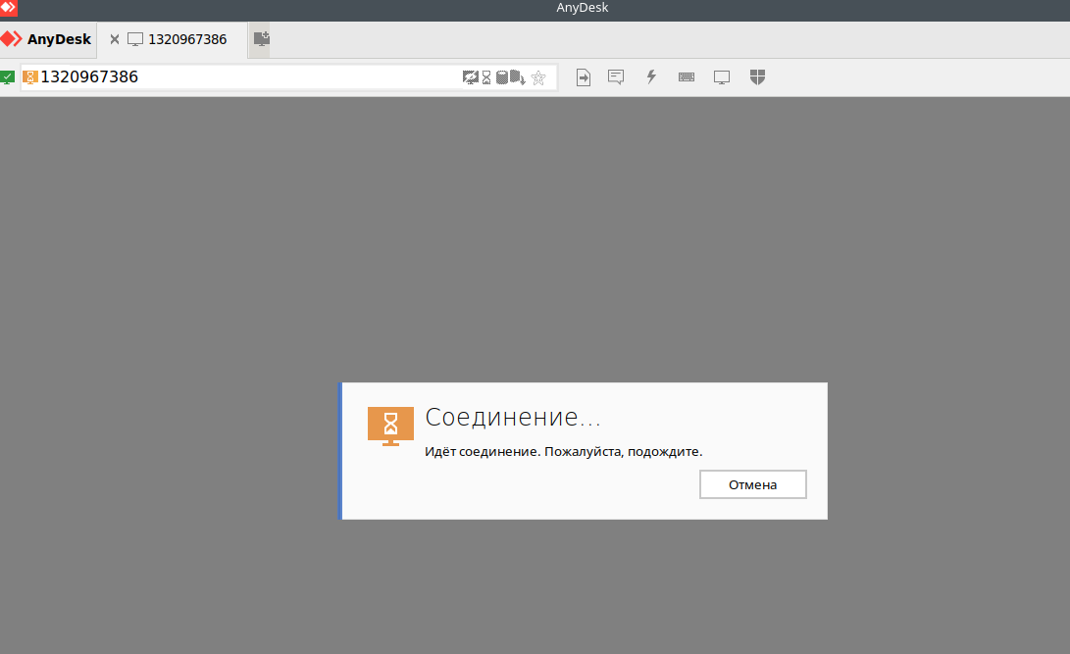Click the shield permissions icon
Image resolution: width=1070 pixels, height=654 pixels.
click(757, 76)
